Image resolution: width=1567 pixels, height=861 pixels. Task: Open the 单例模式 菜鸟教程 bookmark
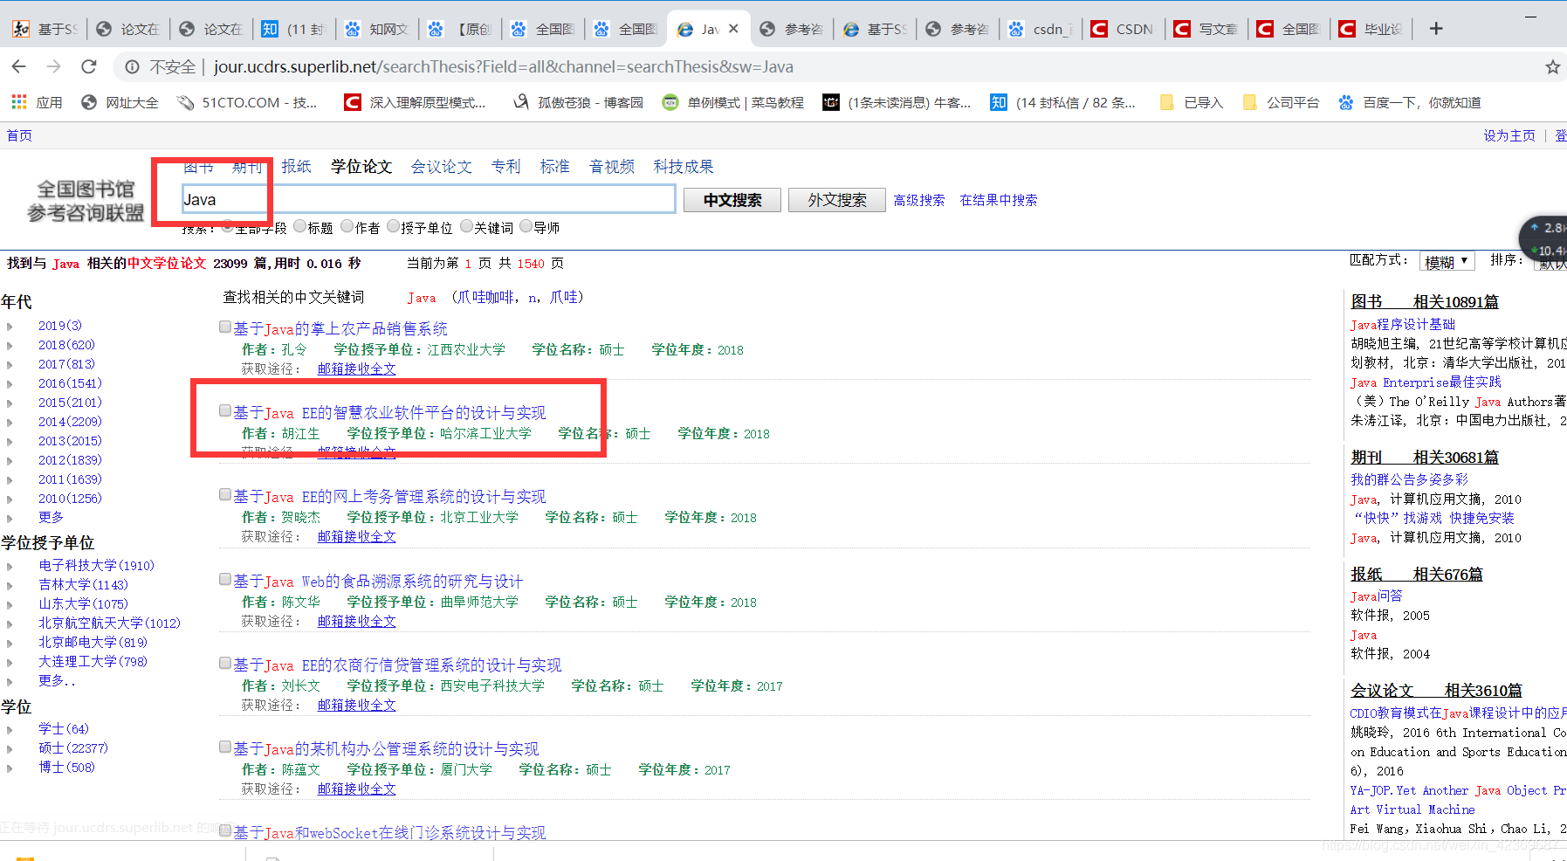tap(733, 102)
